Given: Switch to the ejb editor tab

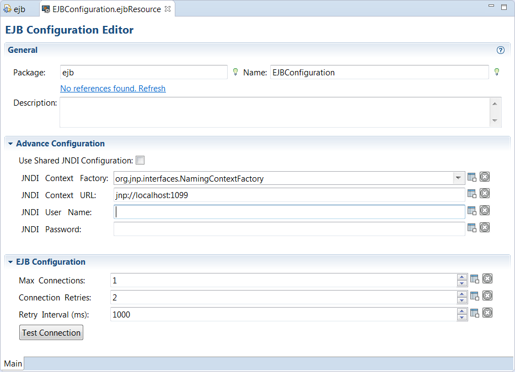Looking at the screenshot, I should click(15, 9).
